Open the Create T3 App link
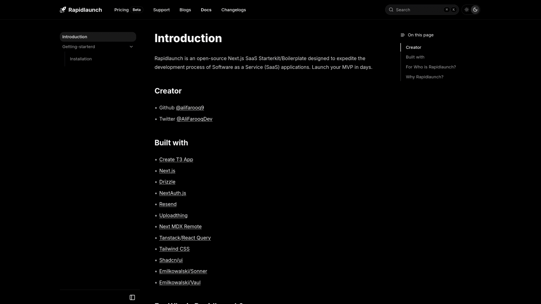This screenshot has width=541, height=304. coord(176,160)
